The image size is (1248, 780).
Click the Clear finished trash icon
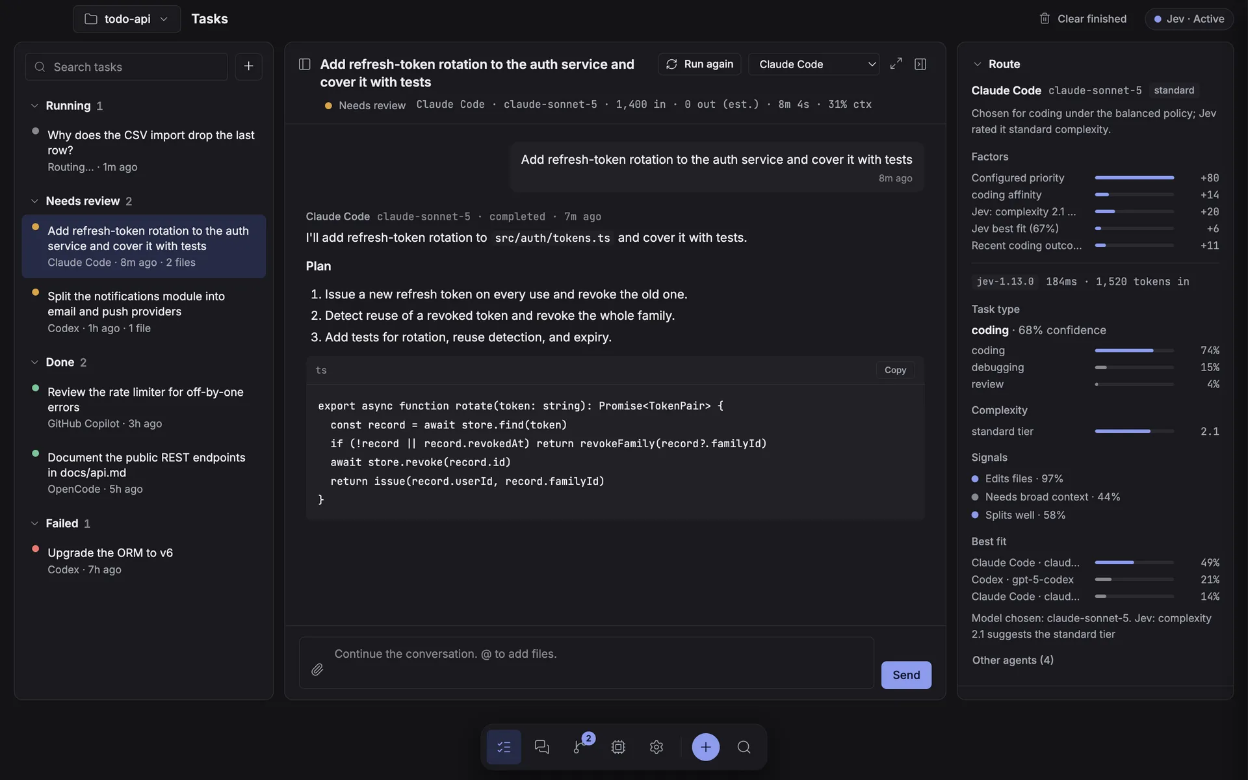point(1045,19)
